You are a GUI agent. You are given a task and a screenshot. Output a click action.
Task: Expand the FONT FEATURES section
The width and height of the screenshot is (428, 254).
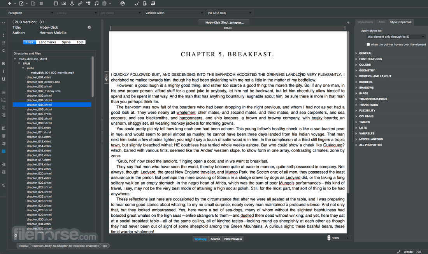[x=370, y=59]
